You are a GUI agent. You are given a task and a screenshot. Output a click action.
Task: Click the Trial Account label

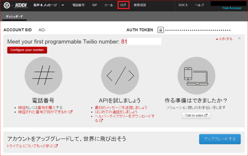click(x=232, y=8)
